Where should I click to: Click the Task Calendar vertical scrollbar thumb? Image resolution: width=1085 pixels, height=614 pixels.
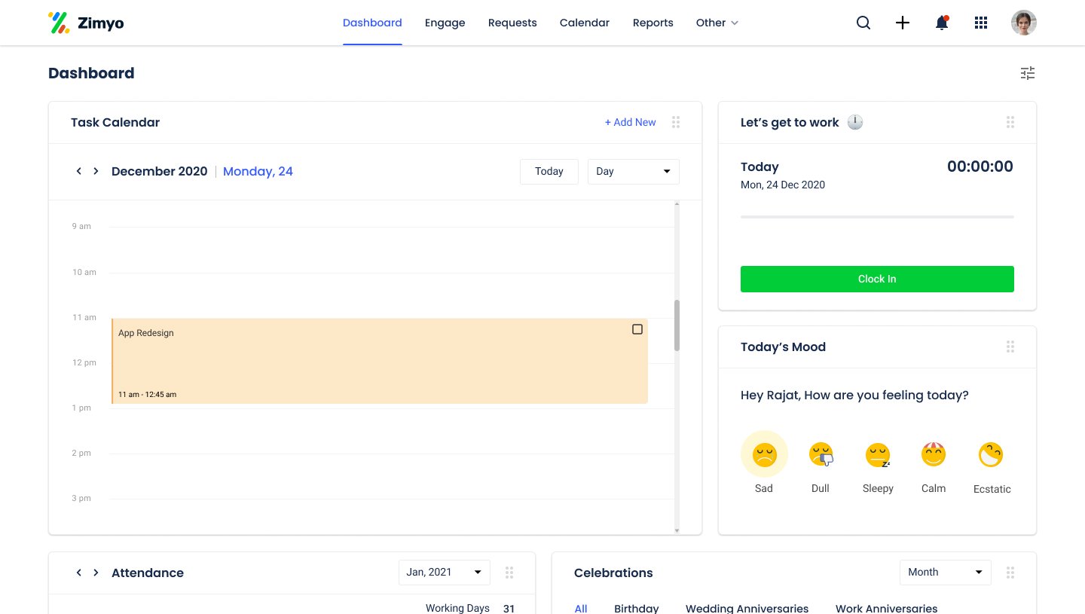pyautogui.click(x=677, y=325)
